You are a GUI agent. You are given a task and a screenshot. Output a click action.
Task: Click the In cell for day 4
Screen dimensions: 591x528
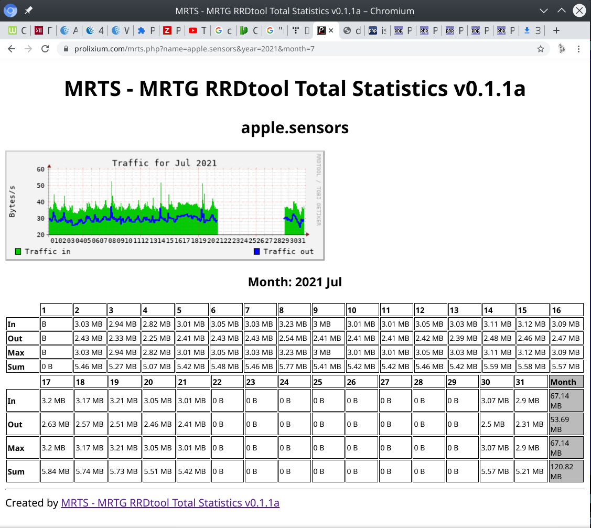158,324
